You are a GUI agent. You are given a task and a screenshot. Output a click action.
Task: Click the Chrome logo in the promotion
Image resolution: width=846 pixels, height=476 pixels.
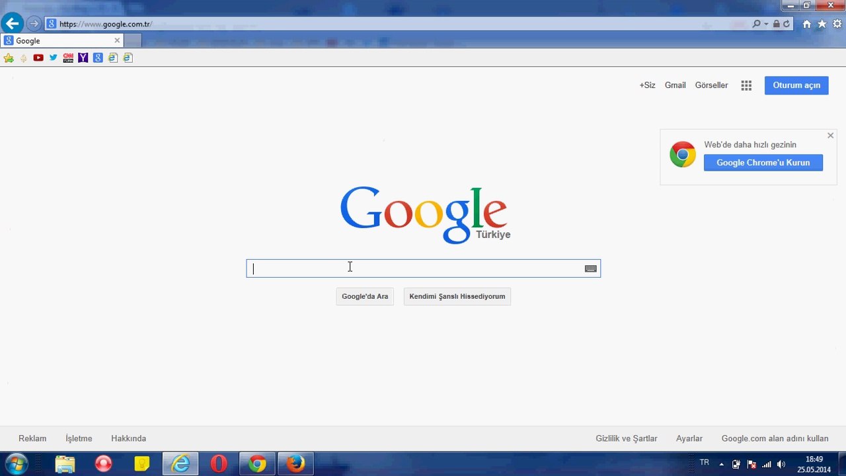[x=683, y=155]
